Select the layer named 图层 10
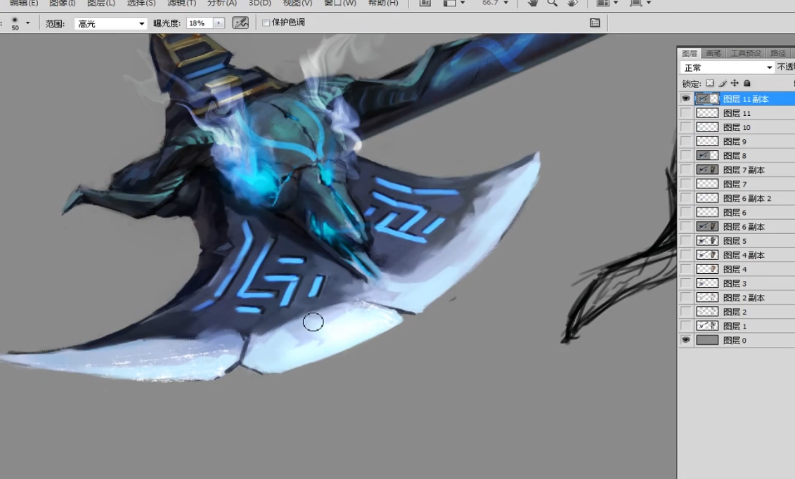Image resolution: width=795 pixels, height=479 pixels. coord(737,127)
